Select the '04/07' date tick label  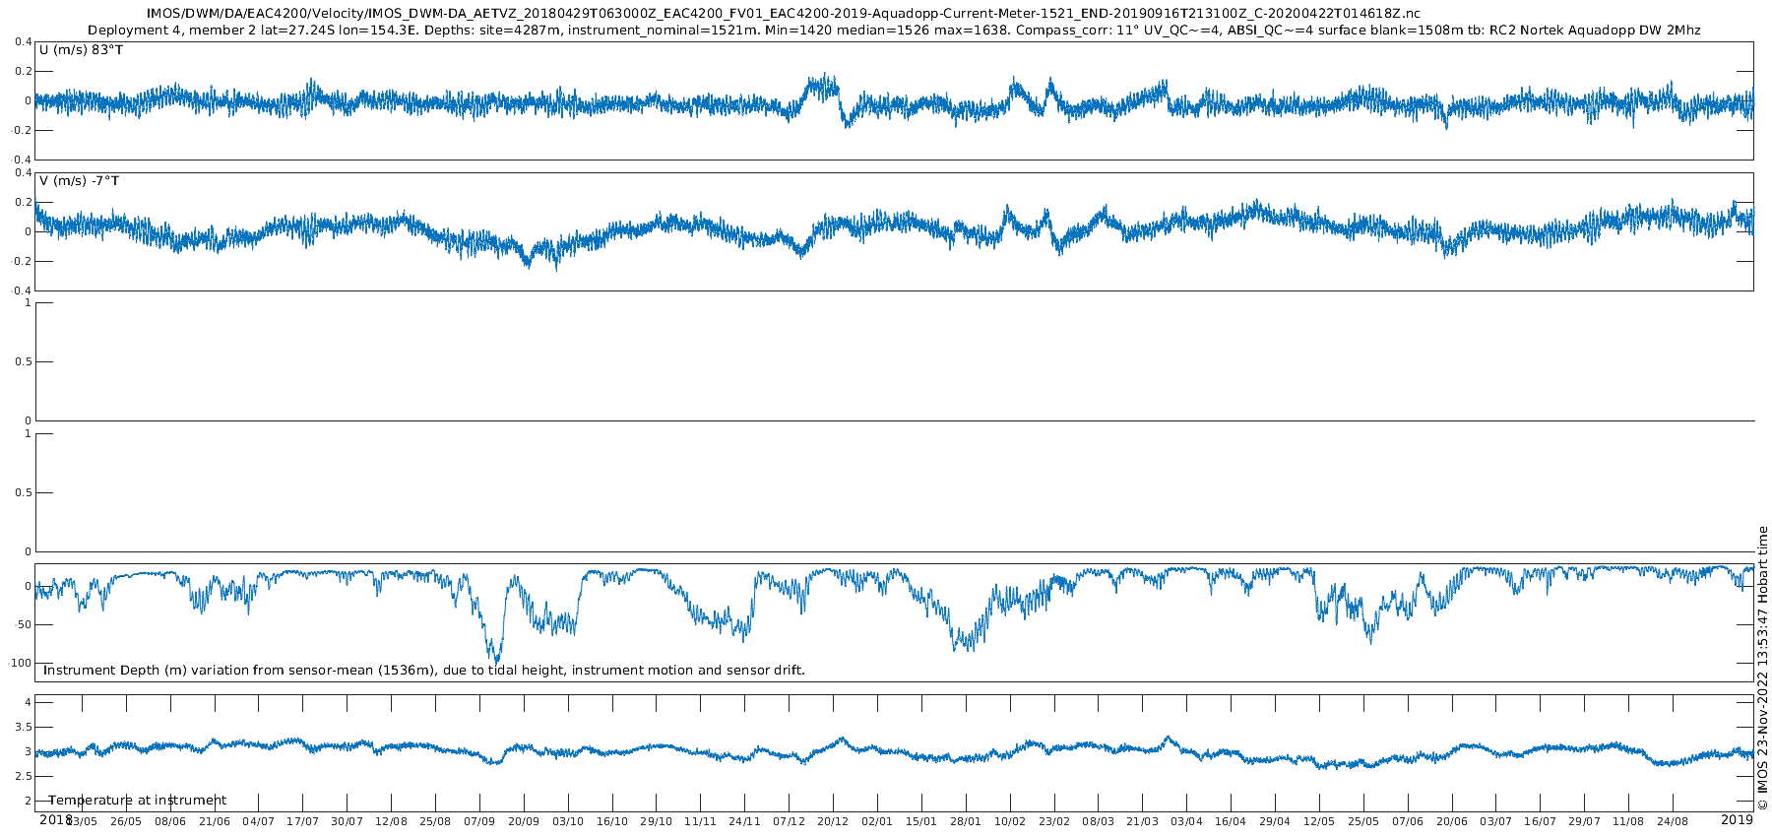[x=258, y=821]
